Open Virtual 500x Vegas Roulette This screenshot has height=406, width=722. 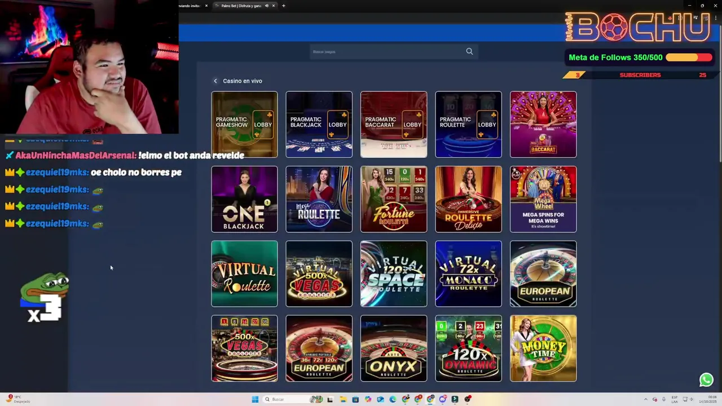pos(319,273)
